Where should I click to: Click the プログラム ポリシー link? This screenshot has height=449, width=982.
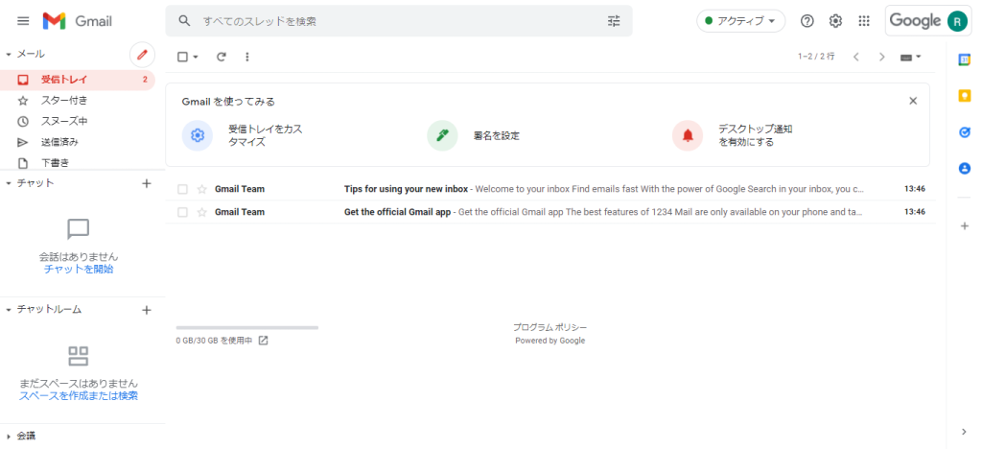[x=549, y=327]
